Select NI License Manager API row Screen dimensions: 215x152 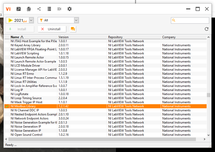tap(105, 70)
